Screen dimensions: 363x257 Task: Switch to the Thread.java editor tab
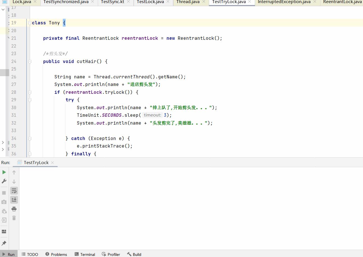[x=188, y=2]
